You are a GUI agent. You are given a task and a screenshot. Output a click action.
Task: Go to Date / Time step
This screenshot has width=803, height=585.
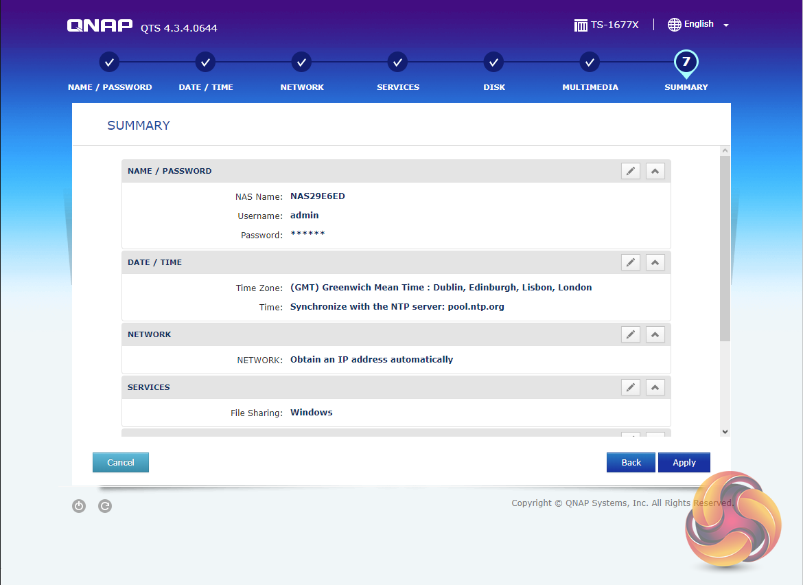pos(205,62)
